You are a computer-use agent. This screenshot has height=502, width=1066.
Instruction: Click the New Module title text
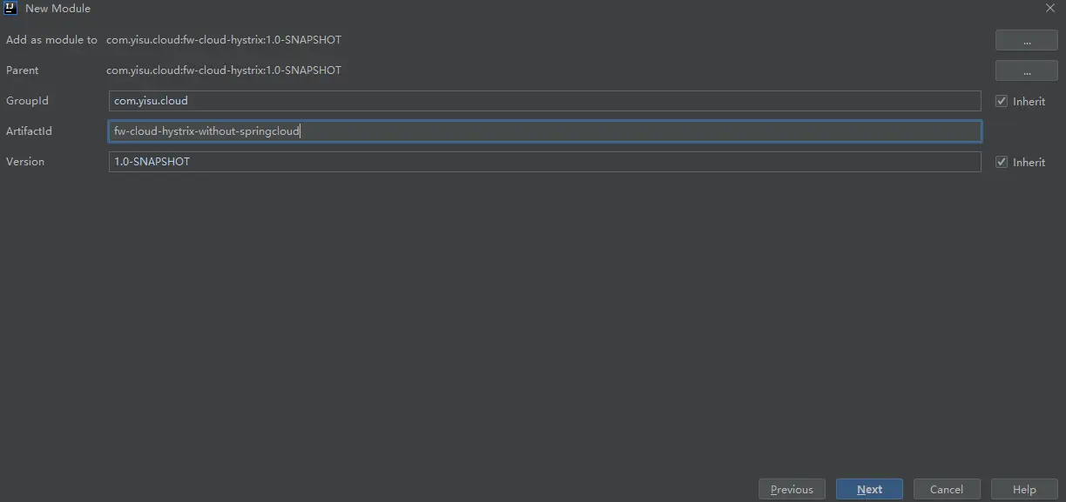[57, 9]
